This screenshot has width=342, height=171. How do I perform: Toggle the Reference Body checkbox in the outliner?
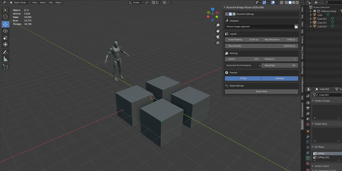pyautogui.click(x=315, y=11)
